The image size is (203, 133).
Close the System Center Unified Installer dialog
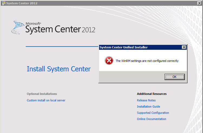pyautogui.click(x=184, y=47)
